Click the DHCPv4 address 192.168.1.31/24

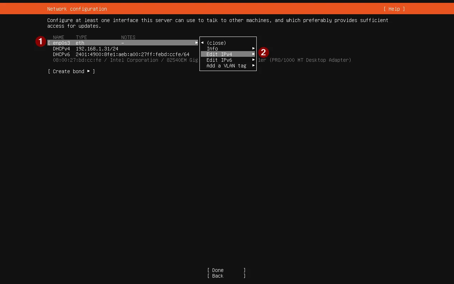pos(97,49)
